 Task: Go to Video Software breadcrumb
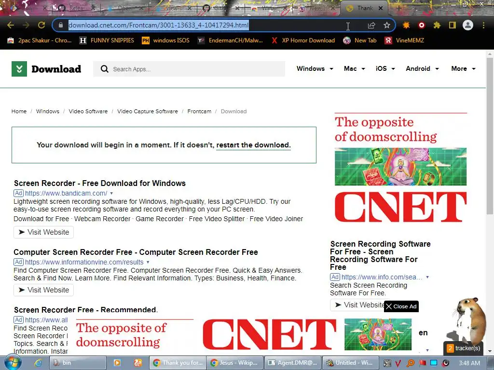(x=88, y=111)
